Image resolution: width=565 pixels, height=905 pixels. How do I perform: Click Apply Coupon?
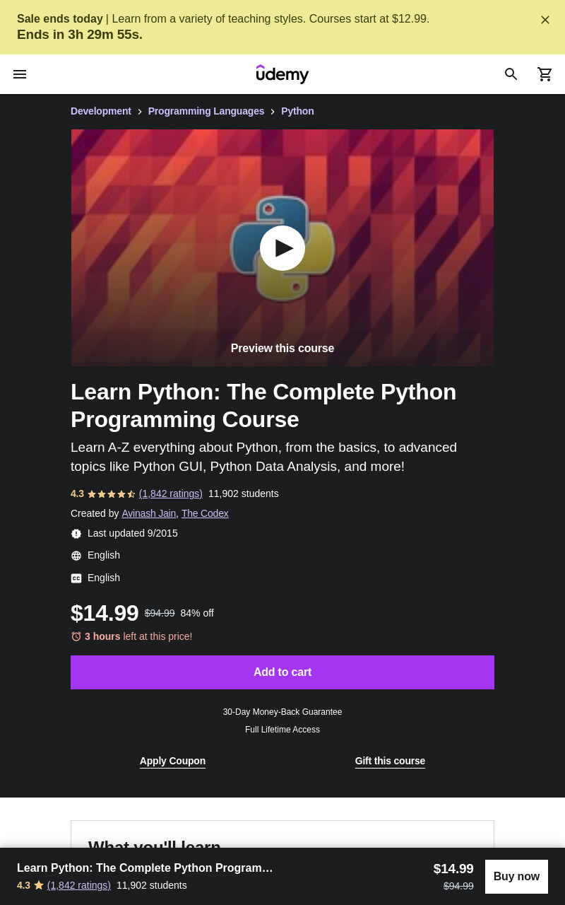pyautogui.click(x=172, y=761)
